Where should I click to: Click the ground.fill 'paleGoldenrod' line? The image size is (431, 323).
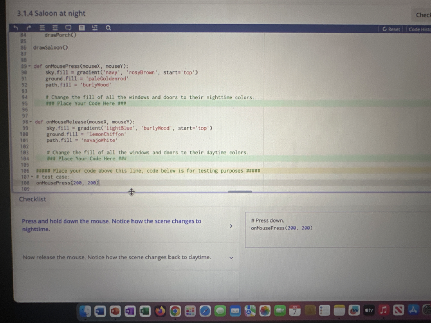[87, 79]
